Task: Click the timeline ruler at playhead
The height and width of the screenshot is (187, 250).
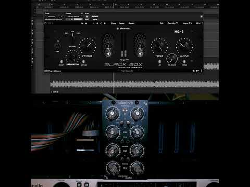Action: click(114, 6)
